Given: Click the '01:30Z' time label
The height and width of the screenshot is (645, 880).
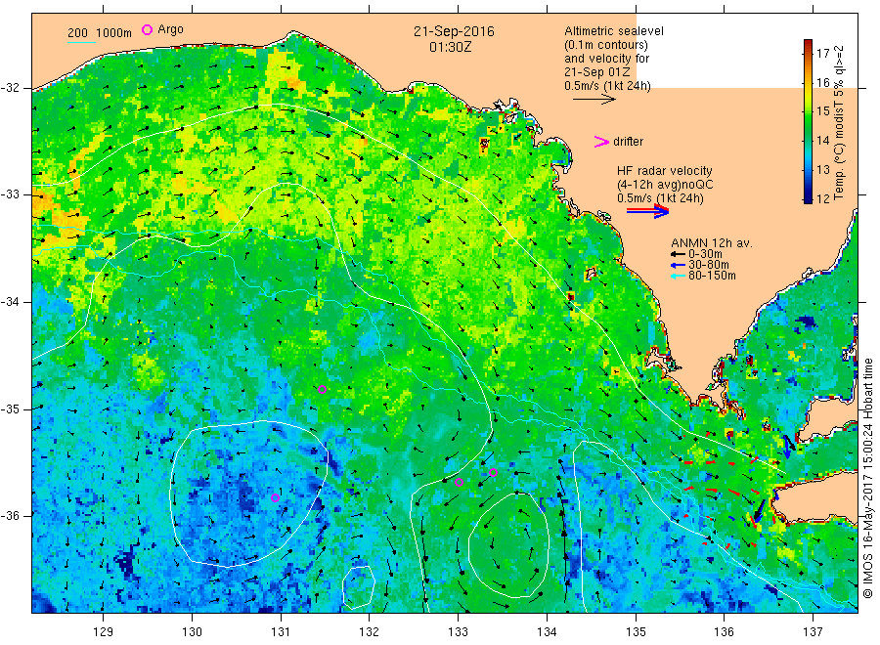Looking at the screenshot, I should (x=451, y=47).
